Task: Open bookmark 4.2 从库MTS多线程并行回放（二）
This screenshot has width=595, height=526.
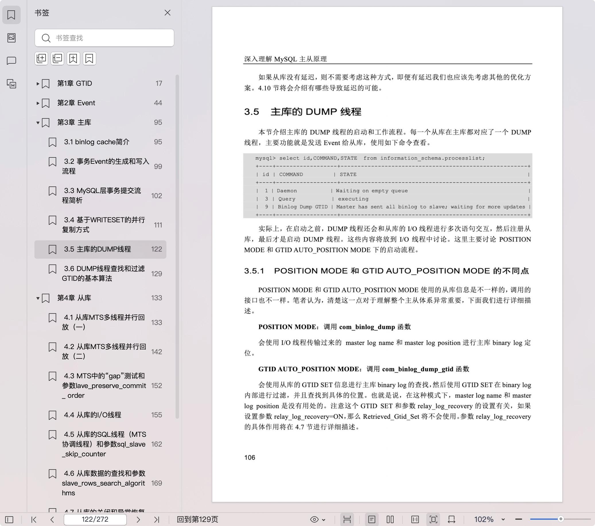Action: [x=100, y=352]
